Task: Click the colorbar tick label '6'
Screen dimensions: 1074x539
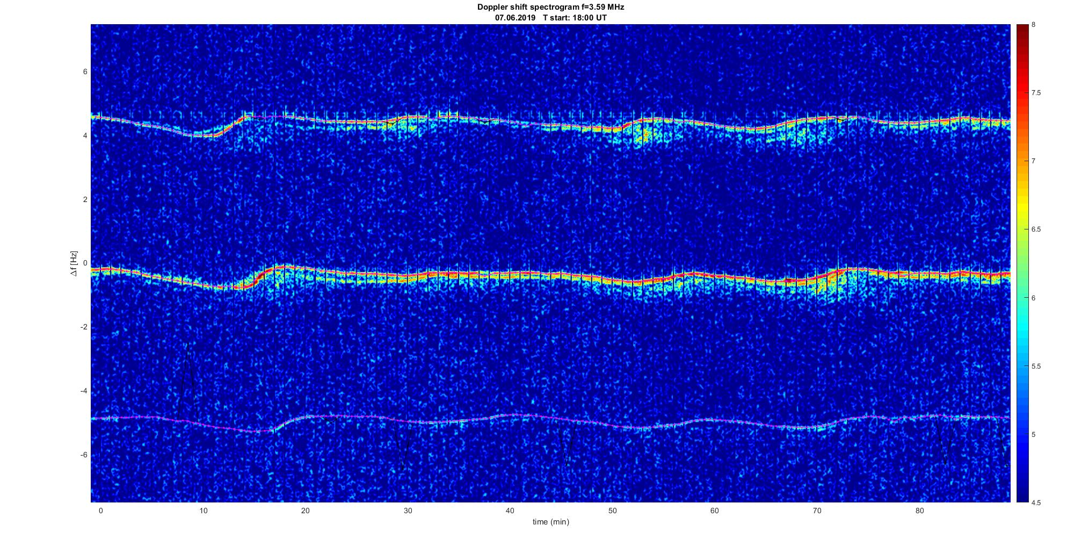Action: pyautogui.click(x=1034, y=298)
